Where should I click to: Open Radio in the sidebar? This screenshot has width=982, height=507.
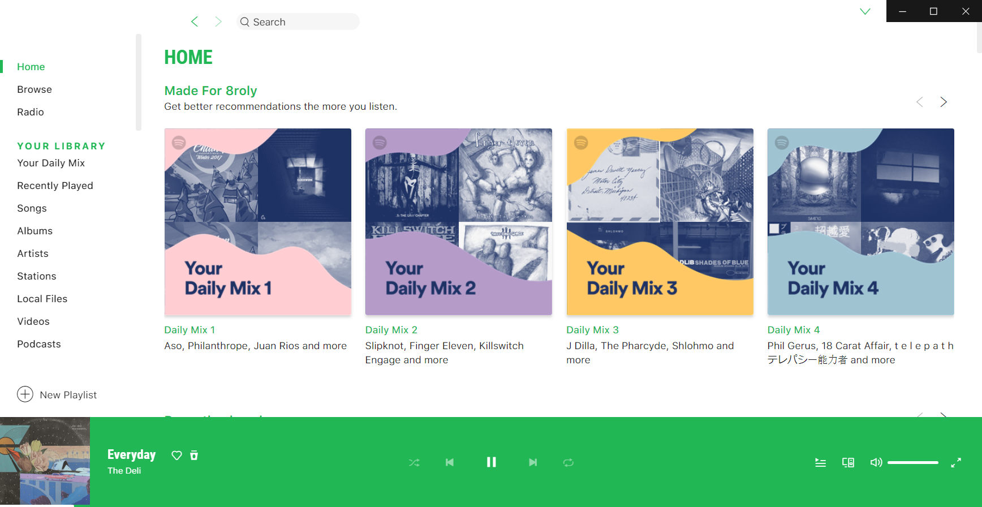31,112
